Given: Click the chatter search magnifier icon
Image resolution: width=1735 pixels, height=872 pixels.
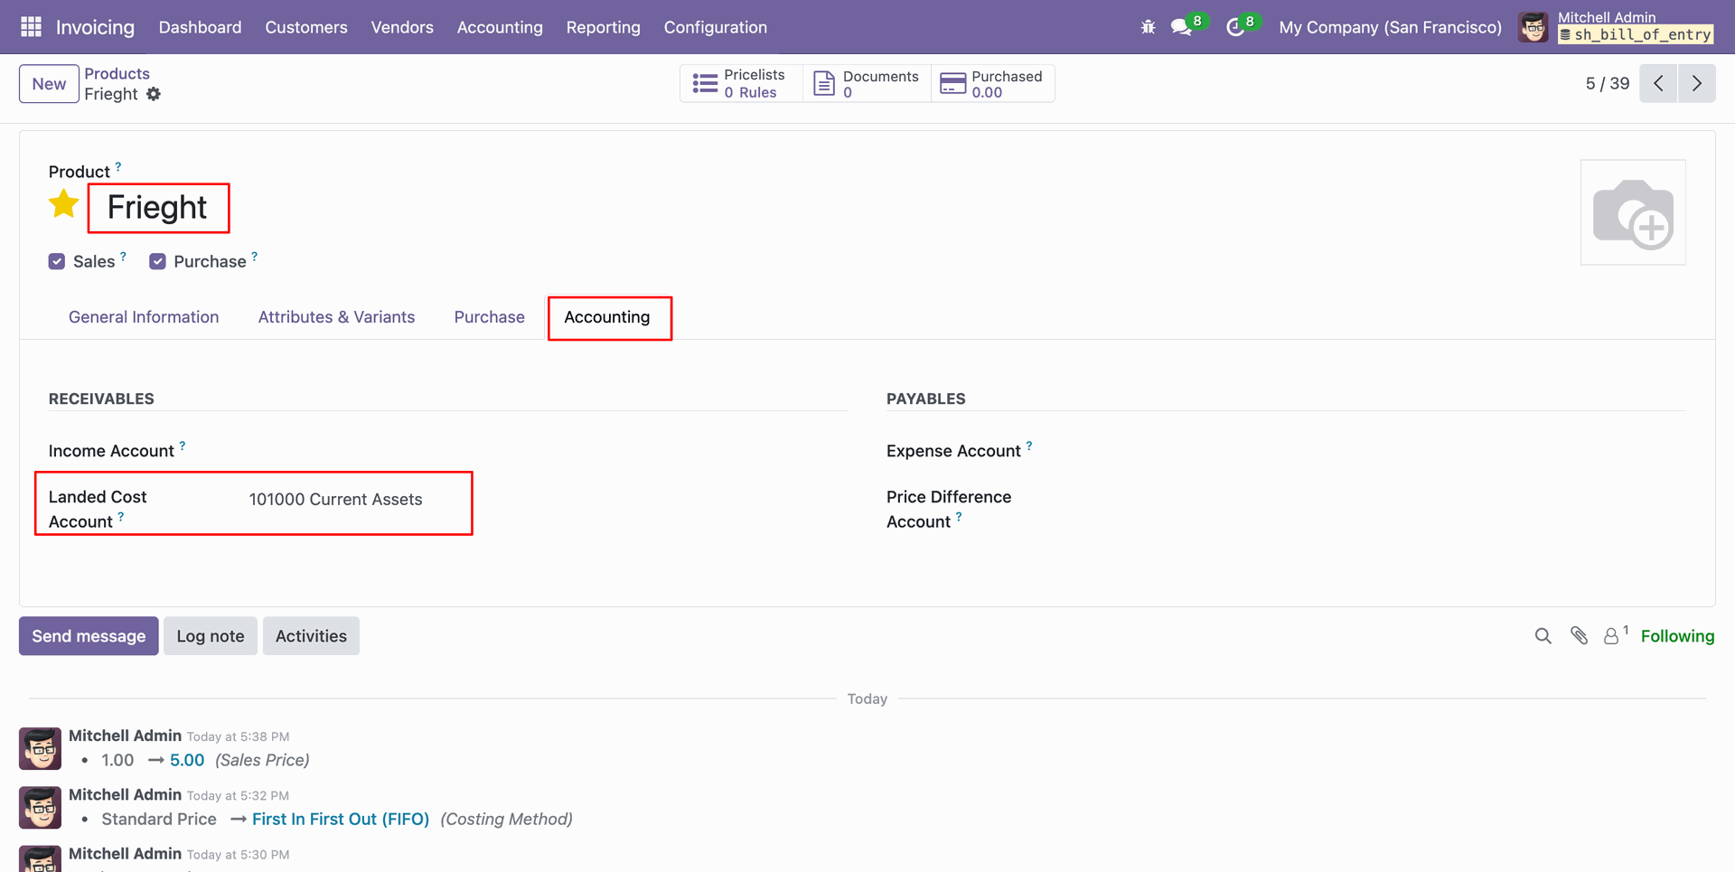Looking at the screenshot, I should point(1543,636).
